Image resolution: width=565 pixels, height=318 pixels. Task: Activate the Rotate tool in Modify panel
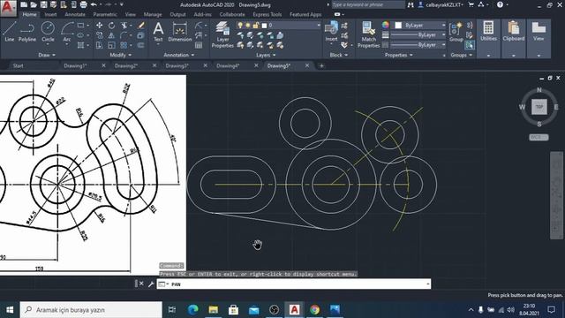click(x=111, y=26)
